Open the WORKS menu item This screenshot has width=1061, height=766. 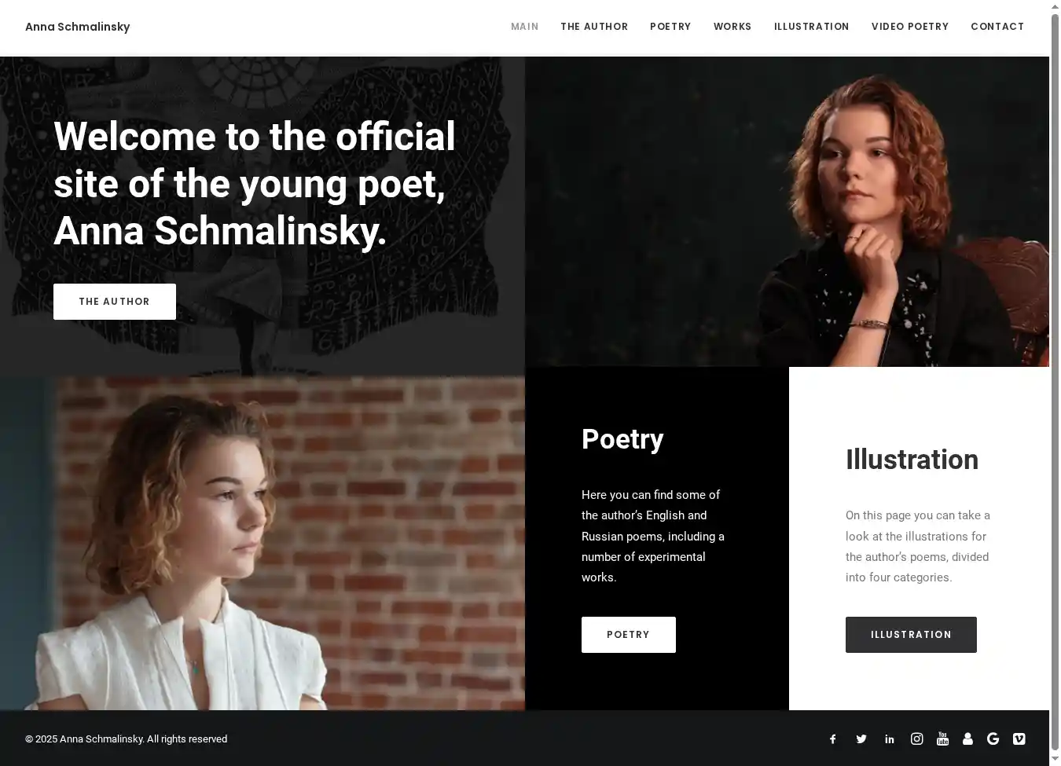[732, 27]
